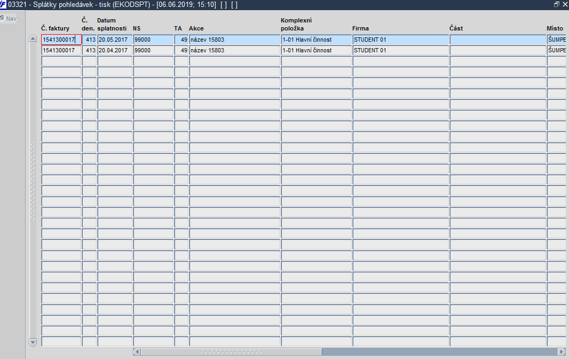Viewport: 569px width, 359px height.
Task: Select the Nav radio button
Action: [3, 18]
